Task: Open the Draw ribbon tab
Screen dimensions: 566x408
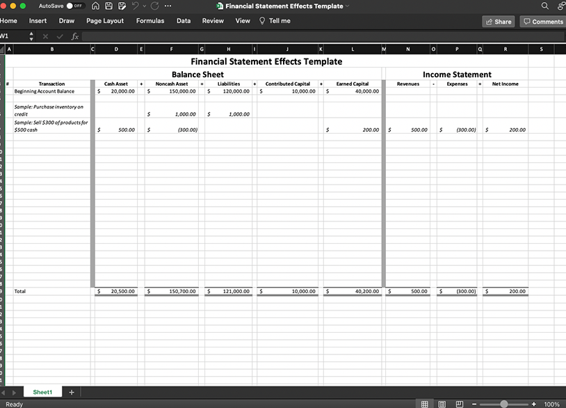Action: (67, 21)
